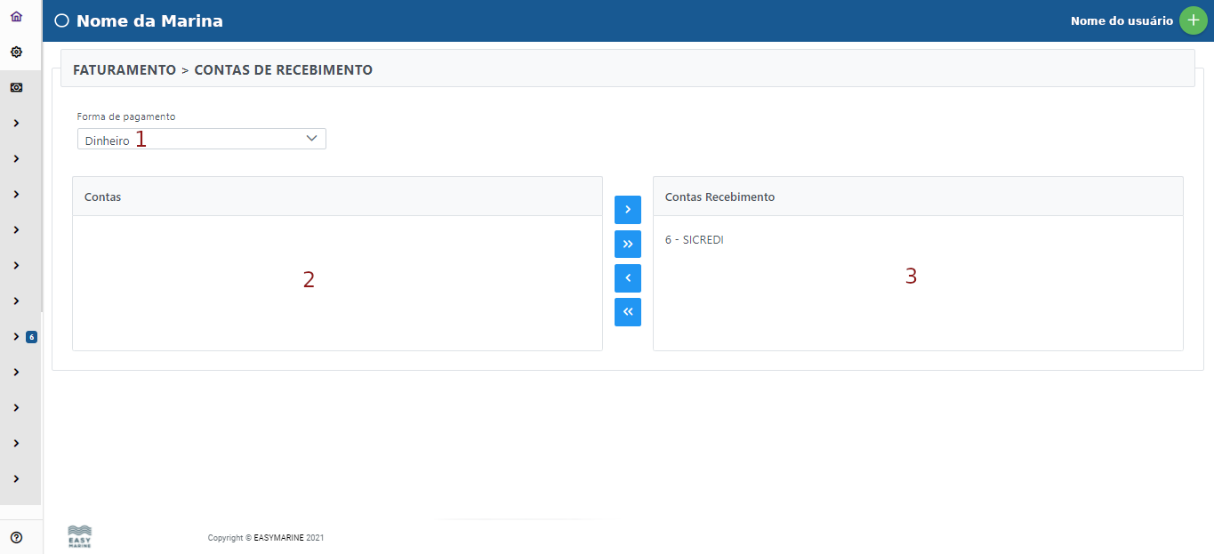This screenshot has width=1214, height=554.
Task: Expand the sidebar item with badge 6
Action: pyautogui.click(x=17, y=336)
